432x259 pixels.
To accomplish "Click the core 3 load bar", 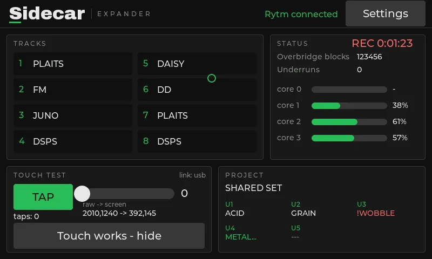I will 349,138.
